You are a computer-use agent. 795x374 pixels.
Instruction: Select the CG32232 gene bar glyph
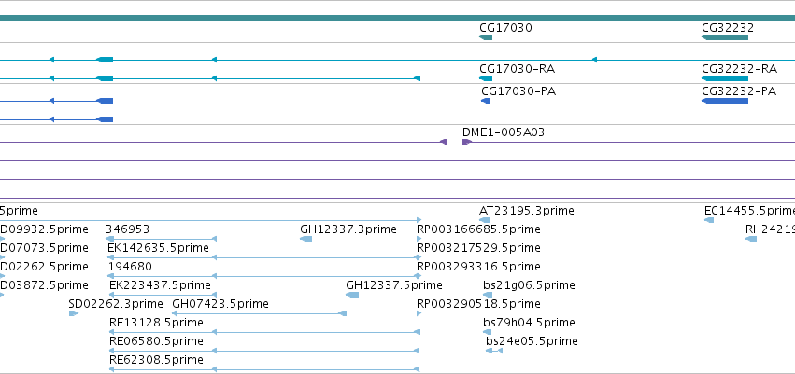[725, 37]
